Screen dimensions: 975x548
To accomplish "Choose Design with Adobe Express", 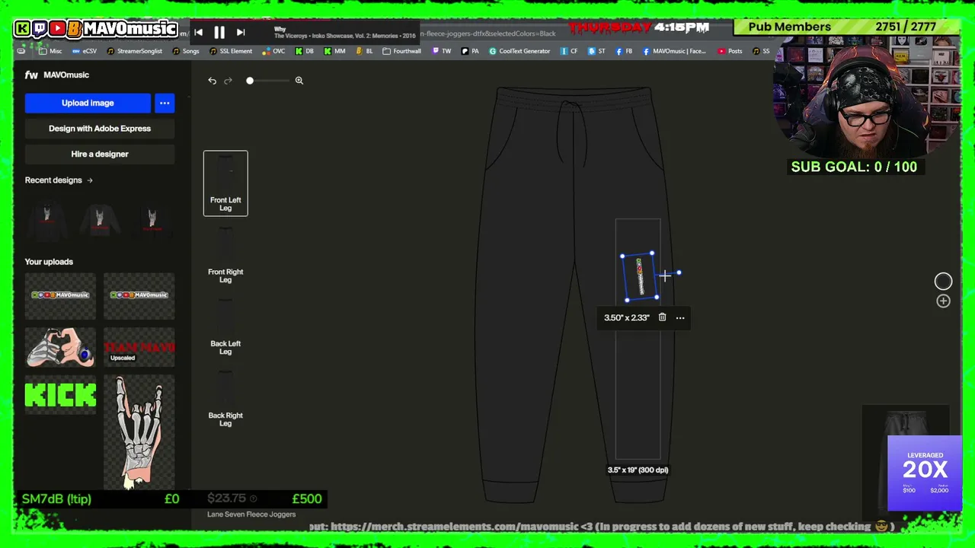I will coord(100,129).
